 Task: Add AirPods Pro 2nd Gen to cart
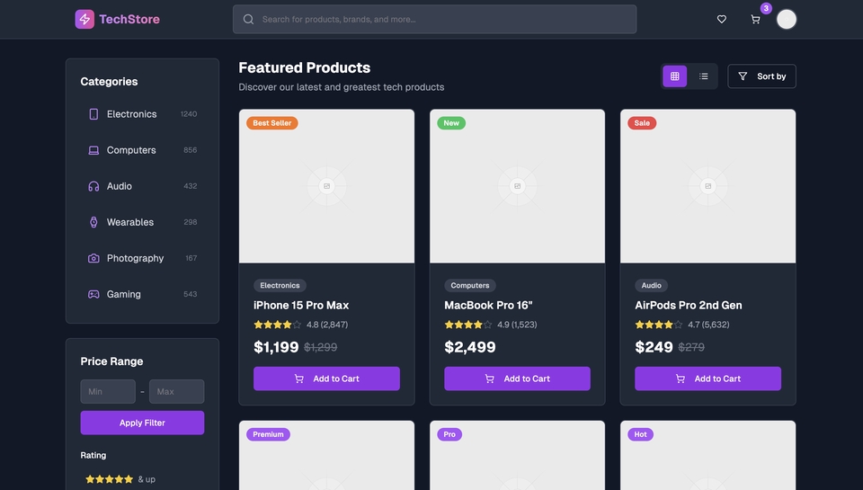pos(707,379)
